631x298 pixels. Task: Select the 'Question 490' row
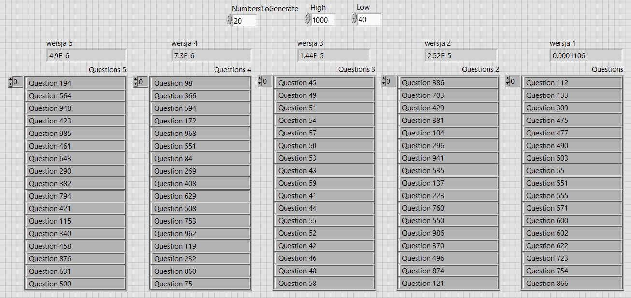click(573, 145)
